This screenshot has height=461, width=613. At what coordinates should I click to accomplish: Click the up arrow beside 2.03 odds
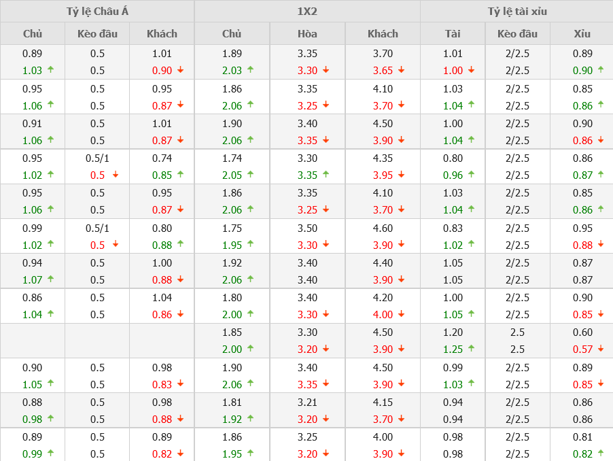[250, 69]
